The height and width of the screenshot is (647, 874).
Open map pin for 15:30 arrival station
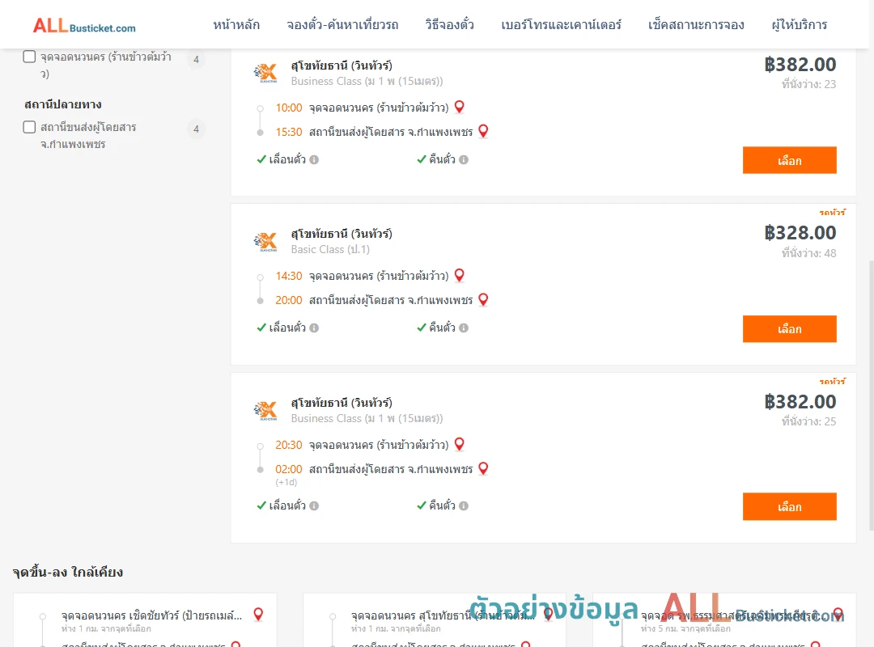click(483, 131)
